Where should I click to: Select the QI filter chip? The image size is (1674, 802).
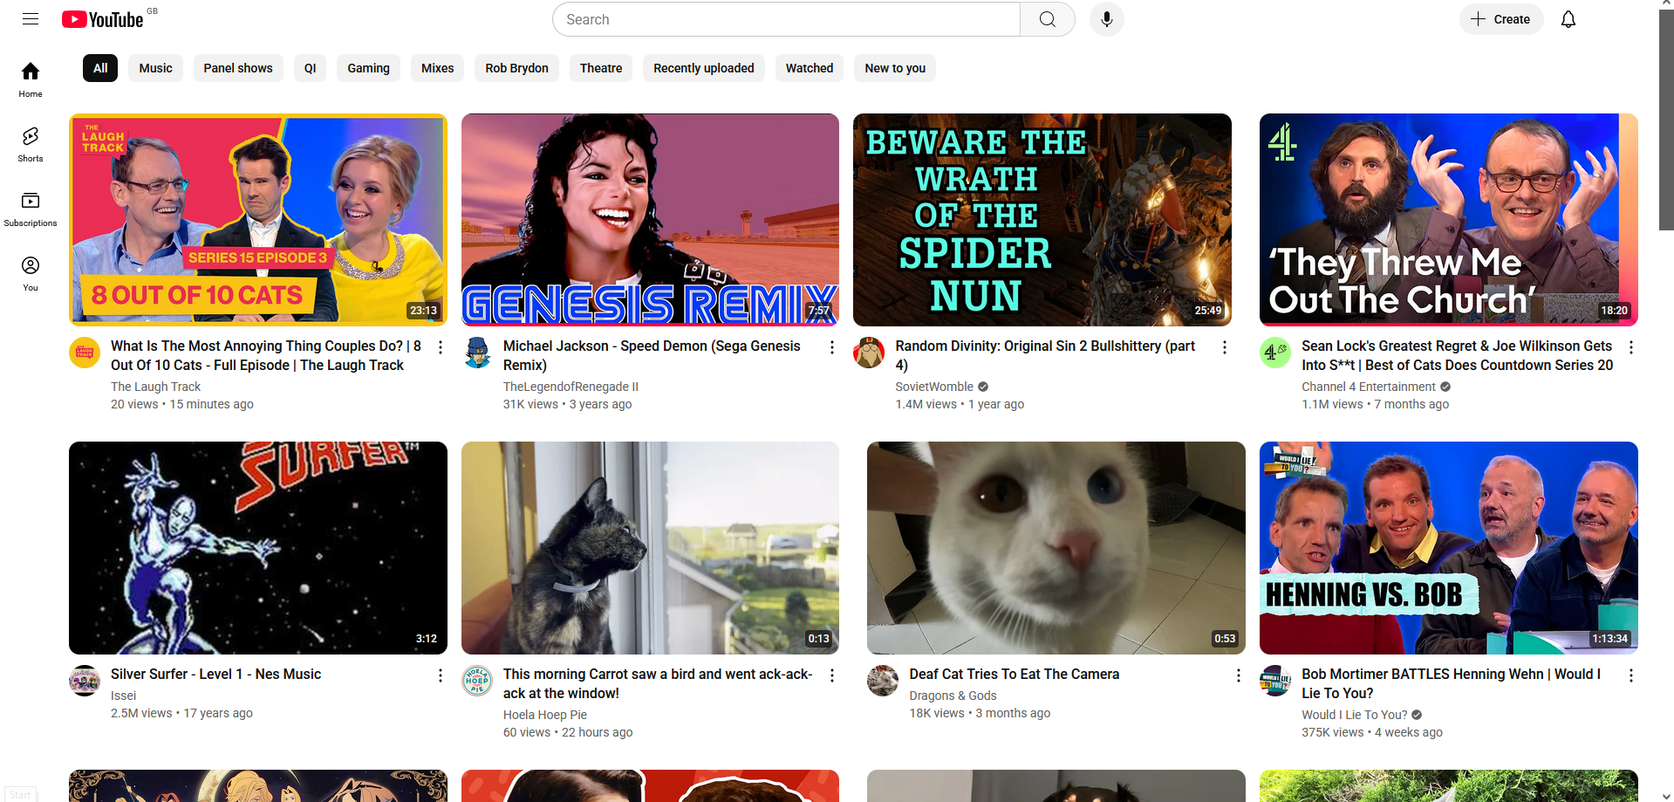click(x=310, y=68)
